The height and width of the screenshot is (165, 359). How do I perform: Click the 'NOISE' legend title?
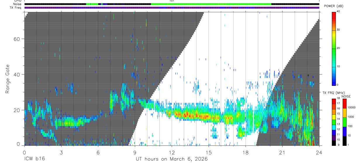[x=346, y=96]
